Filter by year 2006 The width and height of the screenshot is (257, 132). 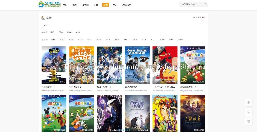pos(162,40)
